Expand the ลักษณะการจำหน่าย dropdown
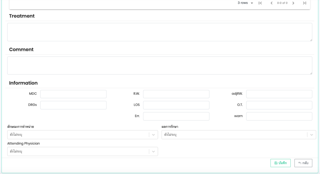The width and height of the screenshot is (320, 174). pos(153,135)
